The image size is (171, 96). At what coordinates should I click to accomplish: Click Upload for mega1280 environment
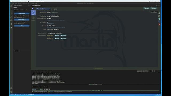pyautogui.click(x=64, y=38)
